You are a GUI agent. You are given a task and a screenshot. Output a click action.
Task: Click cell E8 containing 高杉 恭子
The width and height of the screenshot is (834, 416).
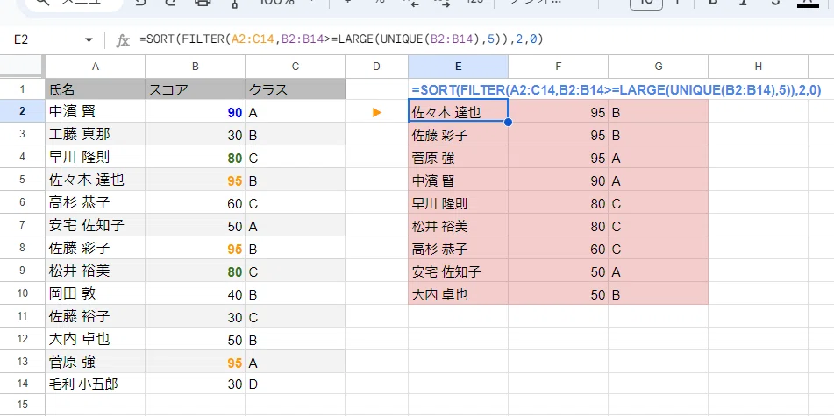(x=458, y=248)
